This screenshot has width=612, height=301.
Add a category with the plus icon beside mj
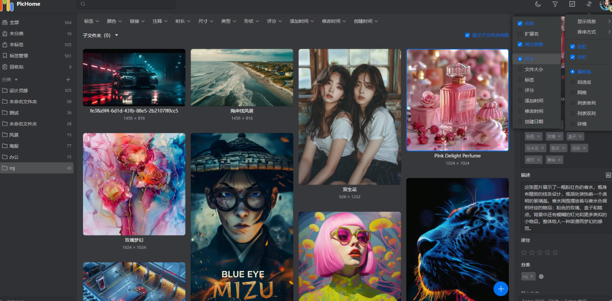point(541,277)
